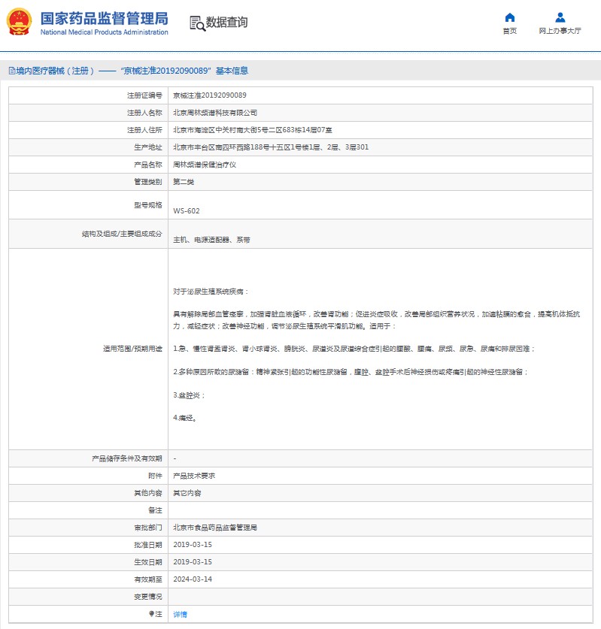The height and width of the screenshot is (629, 601).
Task: Select the line starting 1.急、慢性肾盂肾炎
Action: click(354, 349)
